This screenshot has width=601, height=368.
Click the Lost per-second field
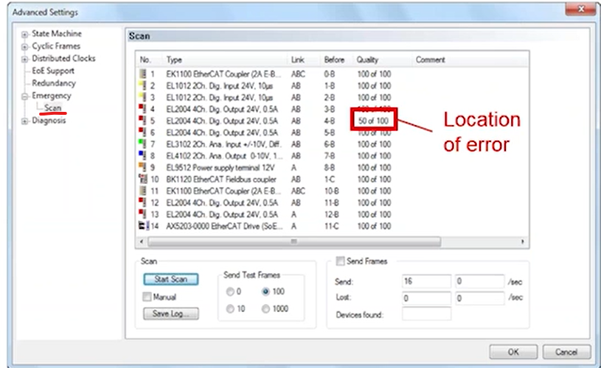click(x=479, y=298)
